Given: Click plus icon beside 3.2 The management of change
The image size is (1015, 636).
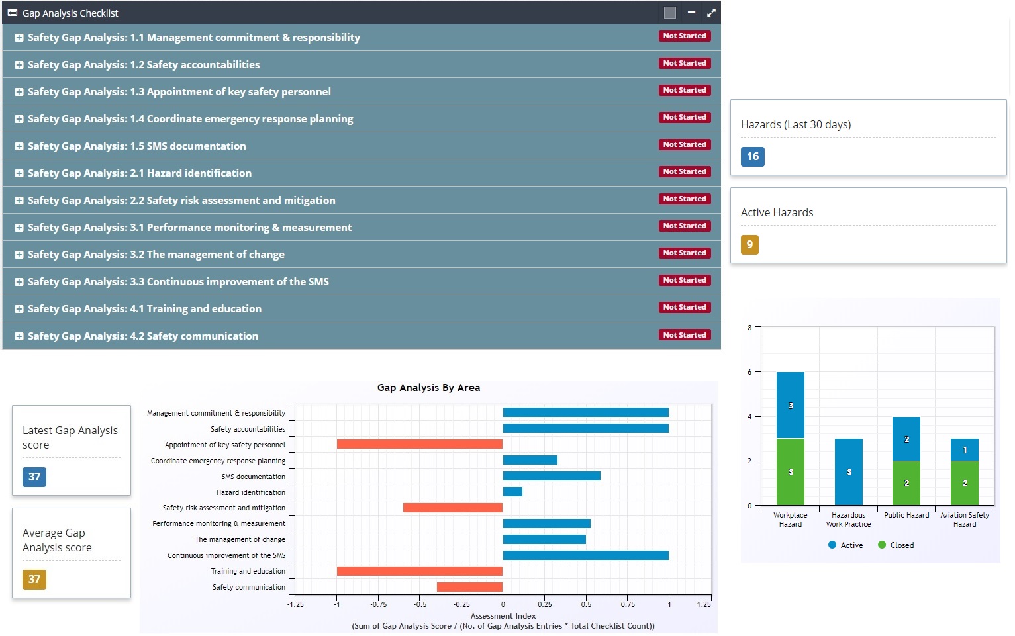Looking at the screenshot, I should 19,255.
